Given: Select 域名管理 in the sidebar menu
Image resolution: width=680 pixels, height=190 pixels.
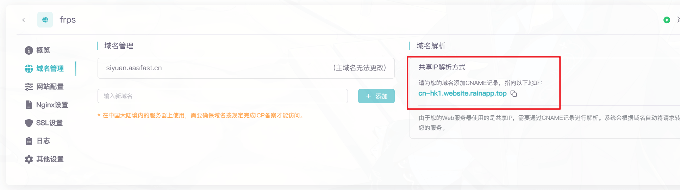Looking at the screenshot, I should point(50,68).
